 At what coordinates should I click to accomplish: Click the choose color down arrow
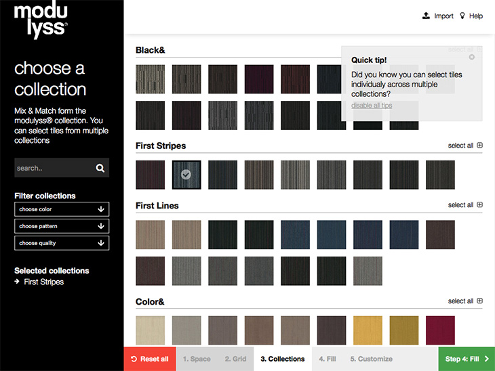(x=101, y=209)
